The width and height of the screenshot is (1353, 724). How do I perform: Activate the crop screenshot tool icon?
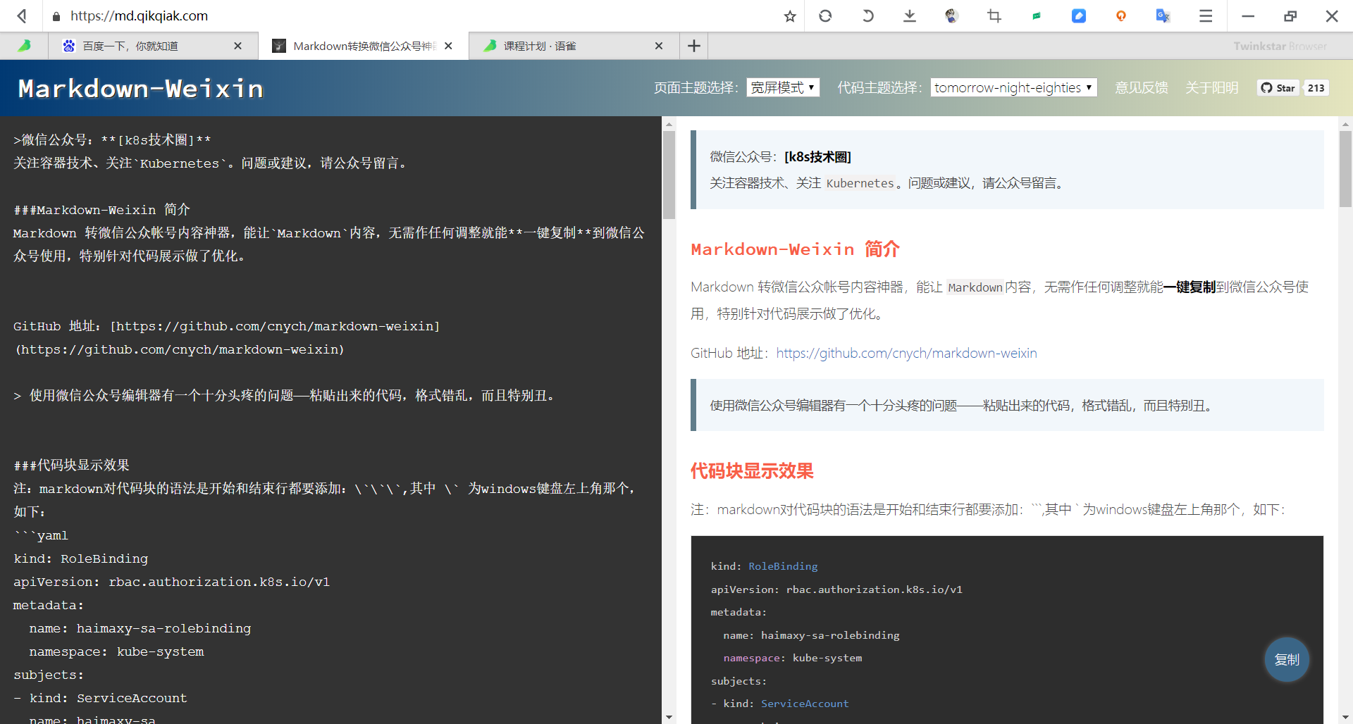(x=994, y=15)
